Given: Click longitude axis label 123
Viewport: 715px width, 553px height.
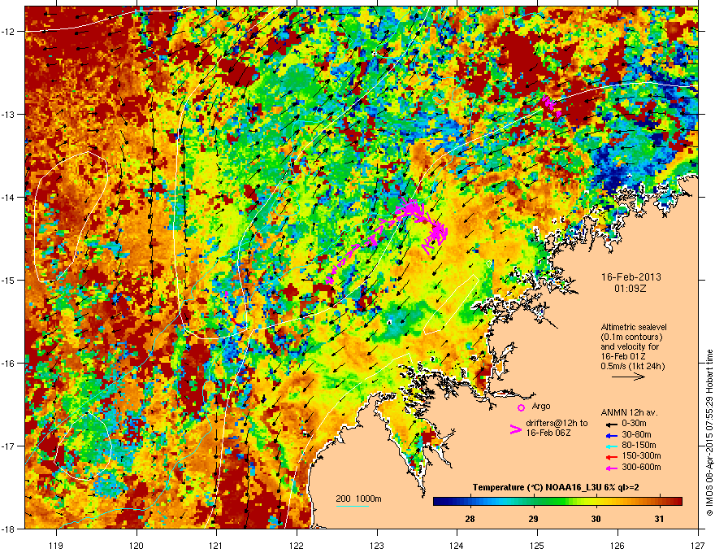Looking at the screenshot, I should tap(377, 545).
